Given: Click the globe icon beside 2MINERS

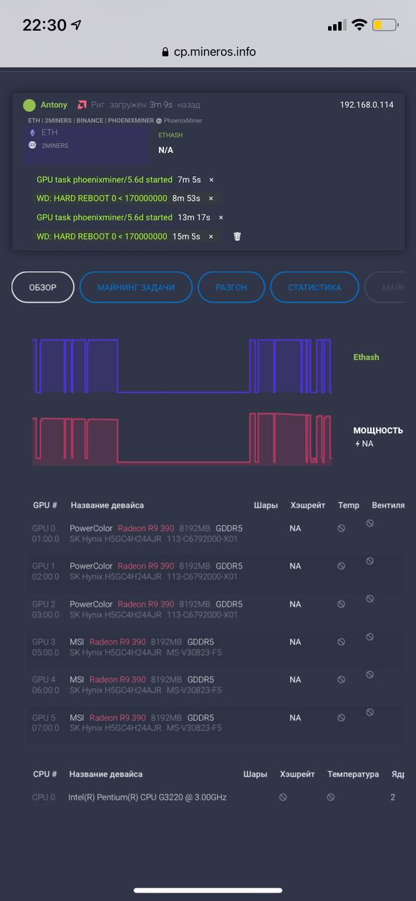Looking at the screenshot, I should click(32, 145).
